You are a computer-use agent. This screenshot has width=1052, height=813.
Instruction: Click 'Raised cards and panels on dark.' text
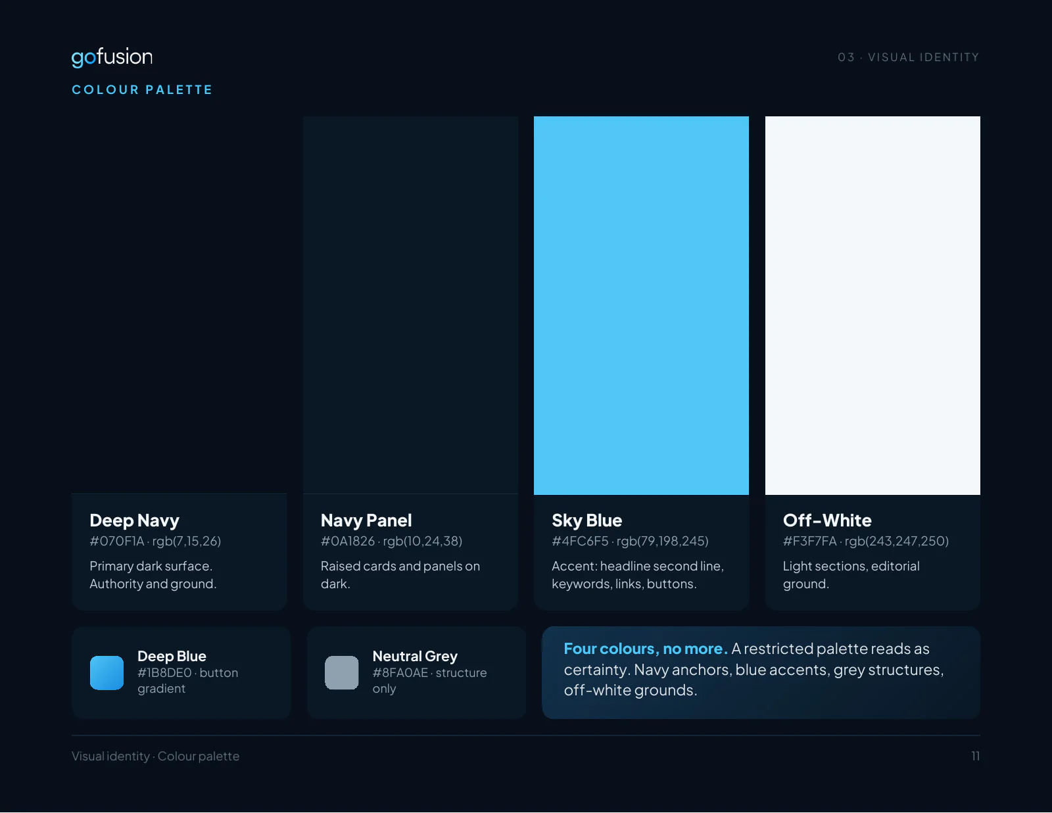click(400, 575)
